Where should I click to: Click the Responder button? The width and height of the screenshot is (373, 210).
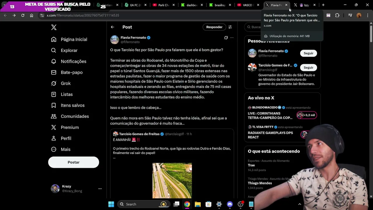[214, 27]
